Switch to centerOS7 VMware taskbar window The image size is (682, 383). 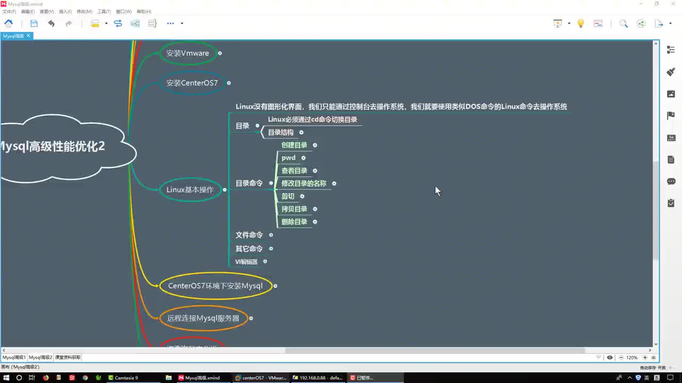261,378
